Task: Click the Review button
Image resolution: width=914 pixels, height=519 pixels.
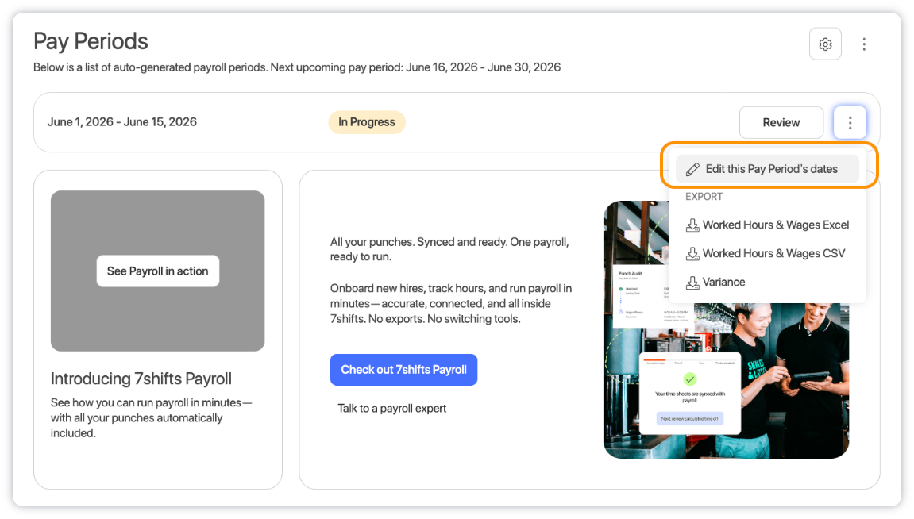Action: tap(781, 122)
